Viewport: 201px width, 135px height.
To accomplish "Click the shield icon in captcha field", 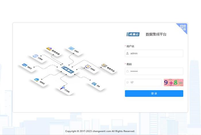I will 127,82.
